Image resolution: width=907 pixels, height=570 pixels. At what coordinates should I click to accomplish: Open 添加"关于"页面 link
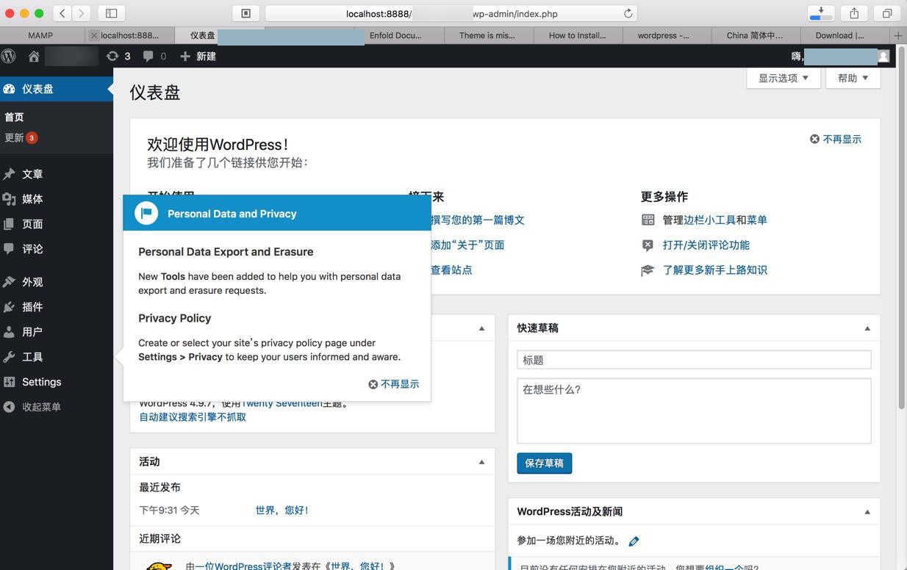tap(467, 245)
